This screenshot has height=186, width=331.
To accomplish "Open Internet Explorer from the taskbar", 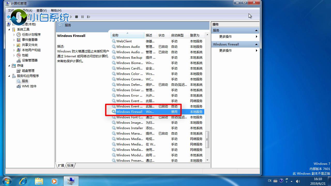I will click(x=23, y=181).
